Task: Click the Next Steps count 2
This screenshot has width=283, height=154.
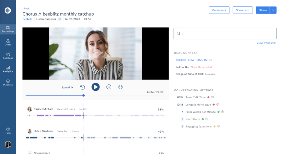Action: click(182, 119)
